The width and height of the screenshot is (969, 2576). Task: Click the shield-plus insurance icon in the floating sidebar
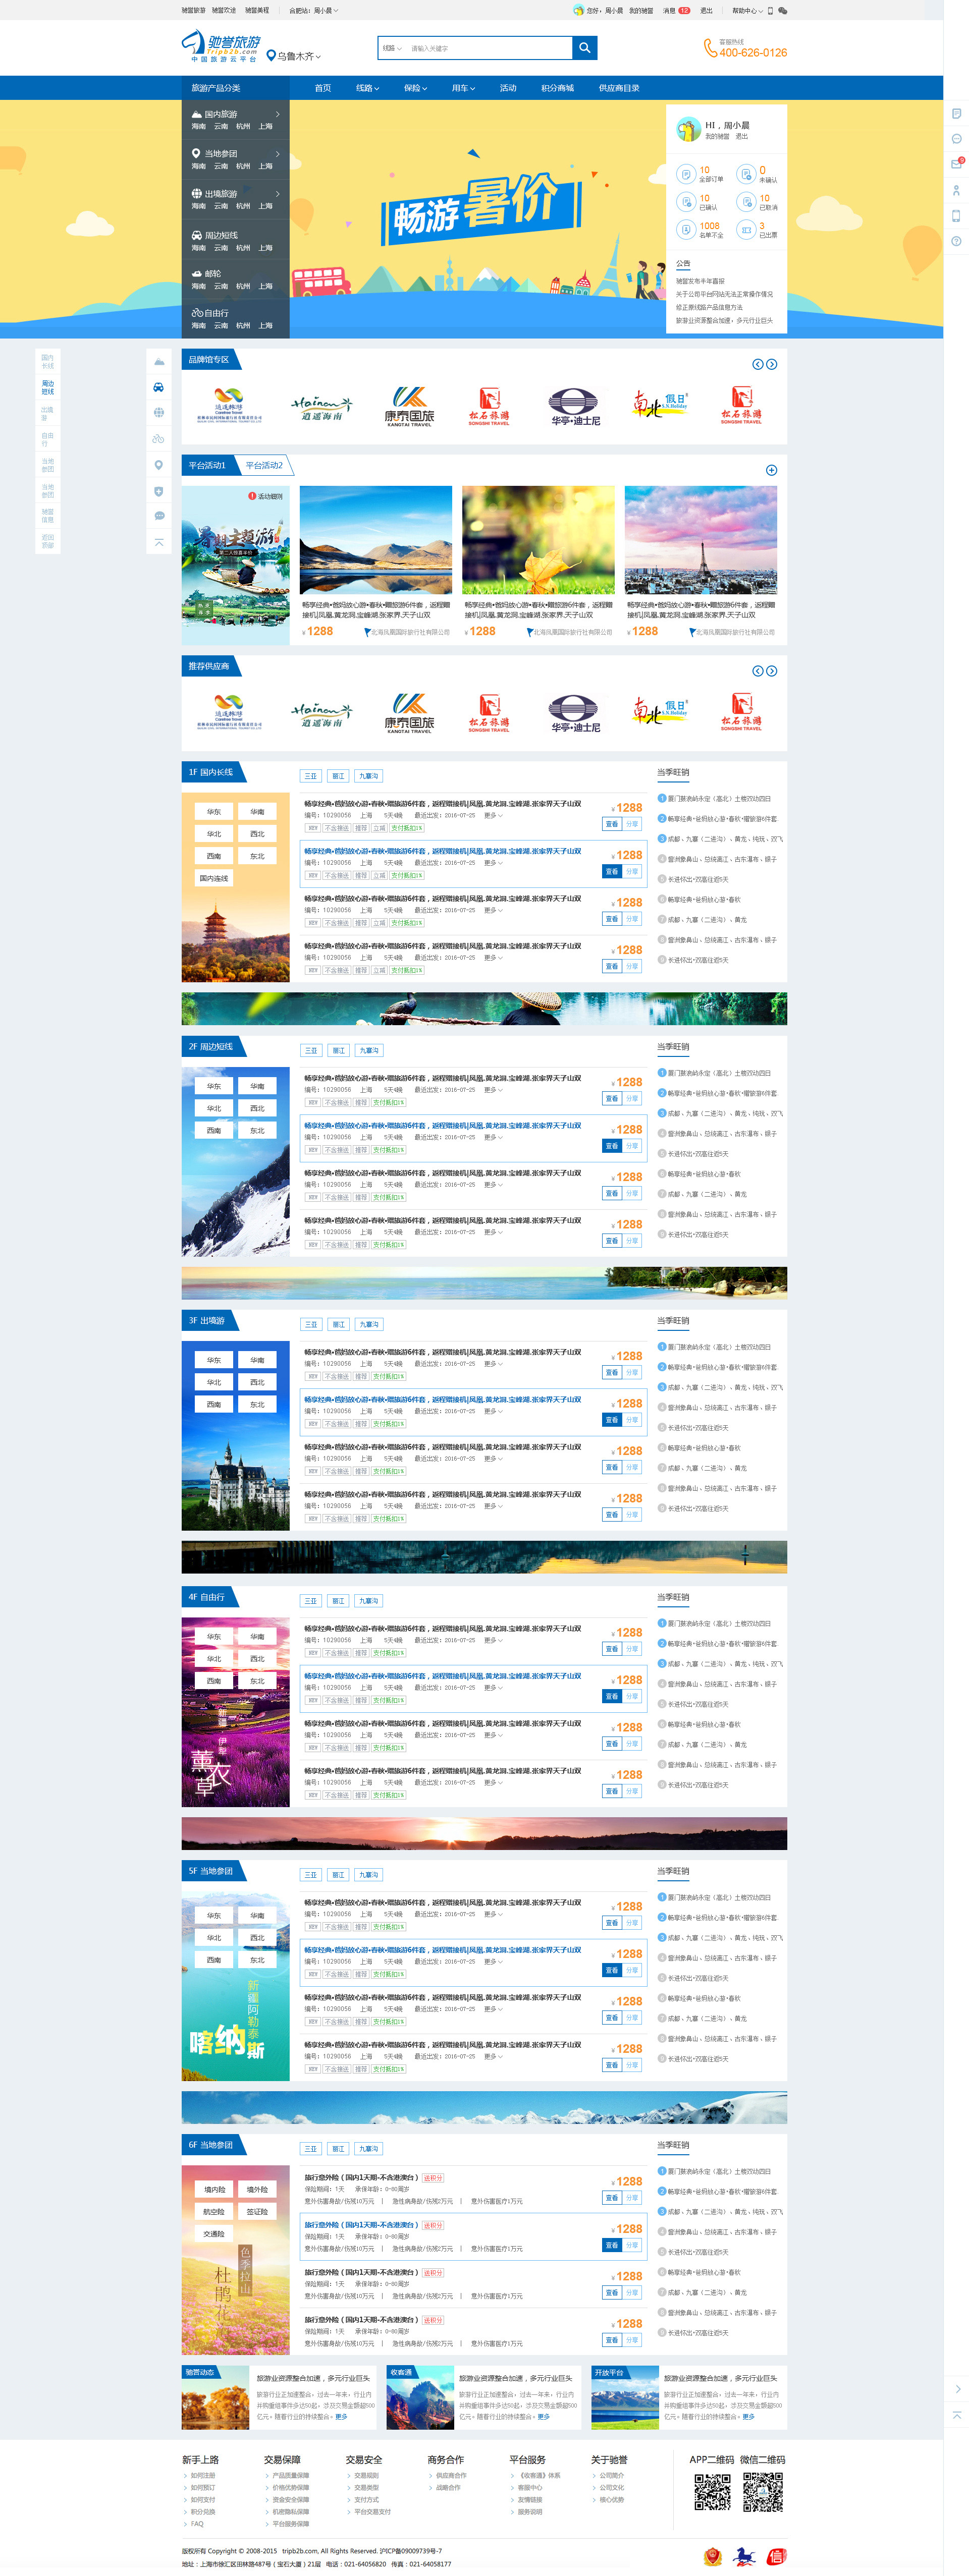pos(159,491)
